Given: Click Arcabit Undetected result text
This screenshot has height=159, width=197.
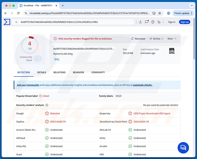Looking at the screenshot, I should point(140,146).
